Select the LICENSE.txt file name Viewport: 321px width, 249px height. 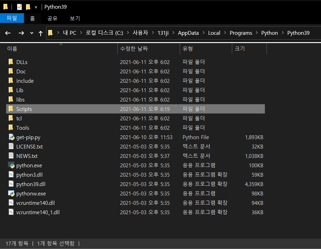click(29, 147)
